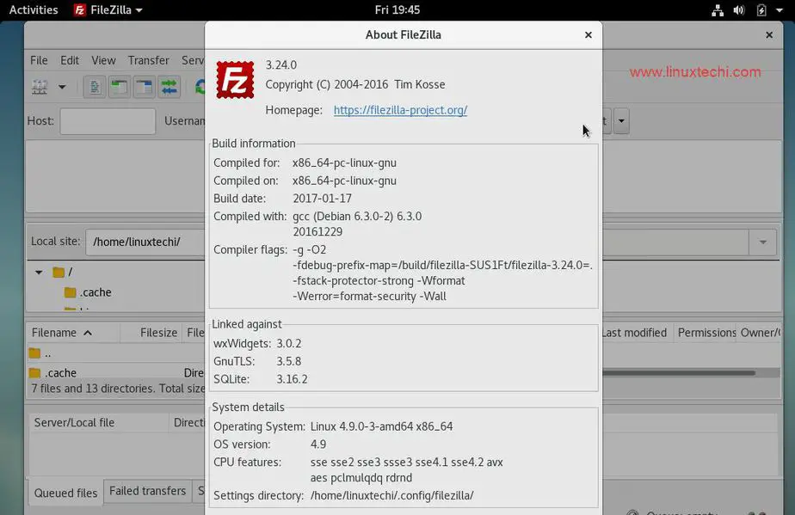The height and width of the screenshot is (515, 795).
Task: Follow the filezilla-project.org homepage link
Action: pos(400,110)
